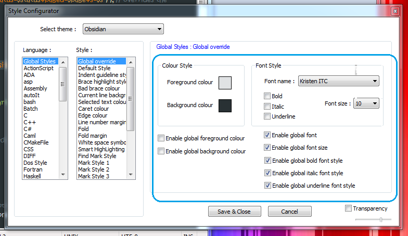Click Style list scroll down arrow

tap(131, 175)
